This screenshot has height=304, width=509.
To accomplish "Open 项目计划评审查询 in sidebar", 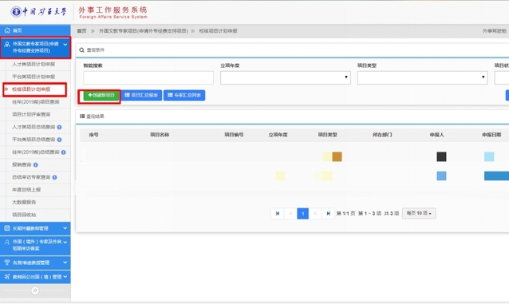I will tap(31, 114).
